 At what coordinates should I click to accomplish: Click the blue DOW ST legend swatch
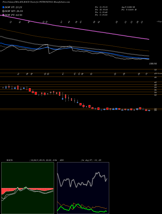(4, 7)
